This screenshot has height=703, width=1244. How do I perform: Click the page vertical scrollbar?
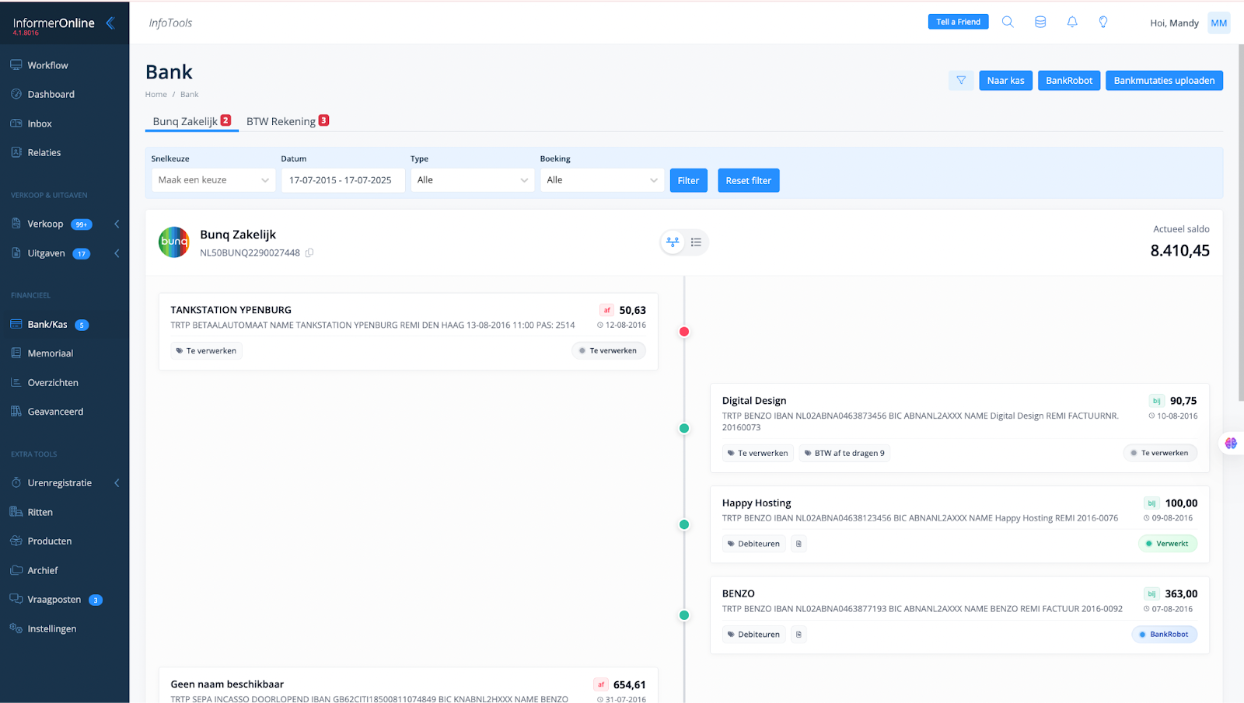pyautogui.click(x=1240, y=224)
